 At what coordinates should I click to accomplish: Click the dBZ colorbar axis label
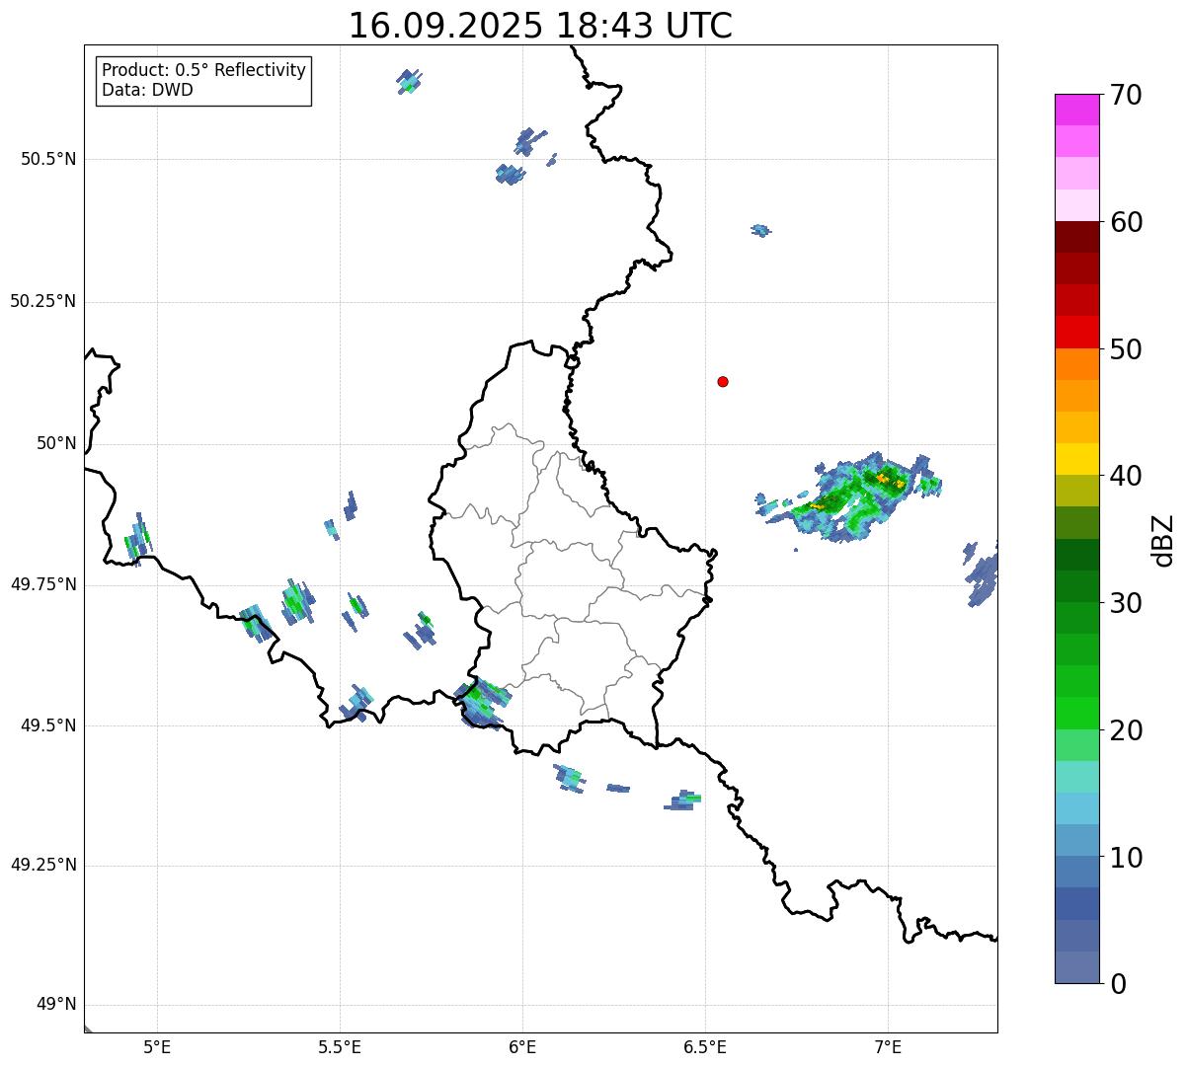pyautogui.click(x=1164, y=540)
